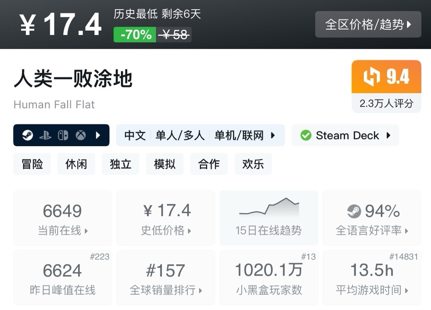View 当前在线 player count details
This screenshot has height=310, width=431.
(63, 218)
